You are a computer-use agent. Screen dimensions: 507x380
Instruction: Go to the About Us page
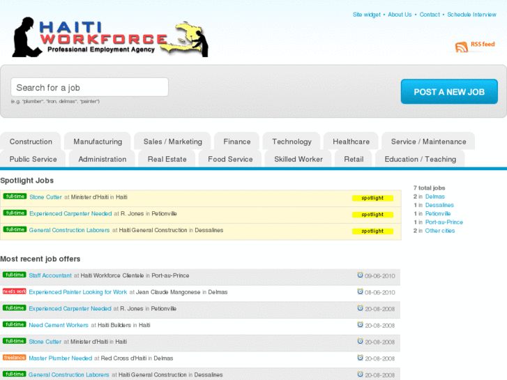pyautogui.click(x=400, y=15)
